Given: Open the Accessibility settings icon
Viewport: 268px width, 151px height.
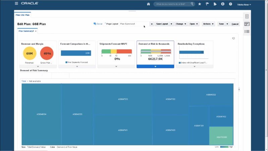Looking at the screenshot, I should 223,4.
